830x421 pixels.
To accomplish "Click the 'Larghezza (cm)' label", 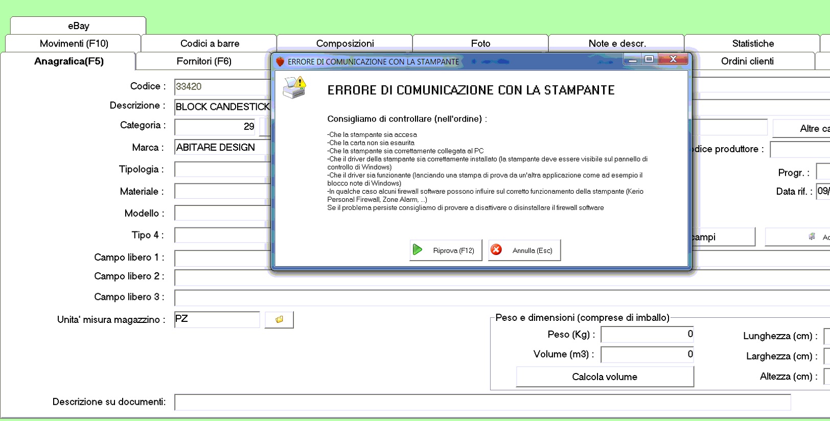I will coord(781,356).
